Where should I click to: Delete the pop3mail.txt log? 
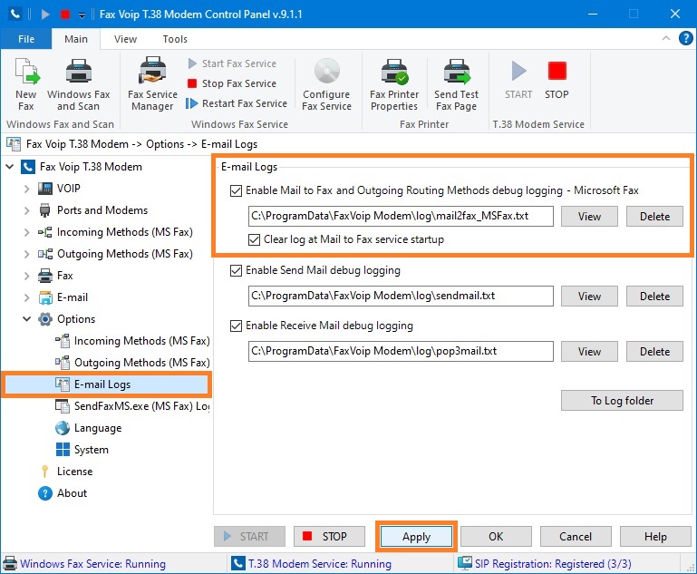tap(654, 352)
